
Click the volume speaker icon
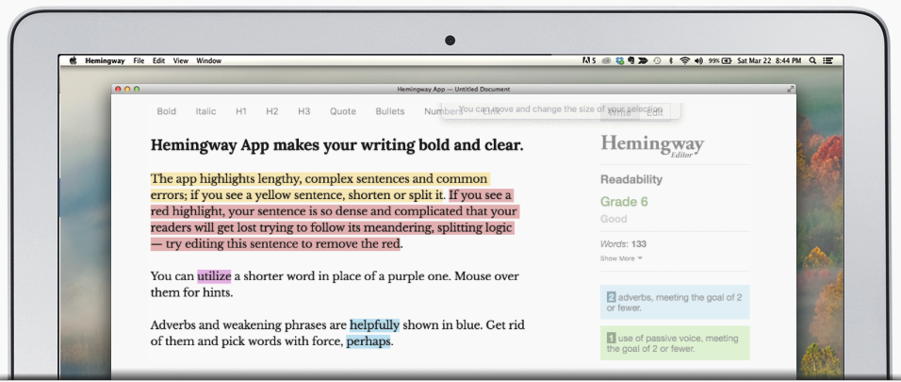(x=698, y=60)
